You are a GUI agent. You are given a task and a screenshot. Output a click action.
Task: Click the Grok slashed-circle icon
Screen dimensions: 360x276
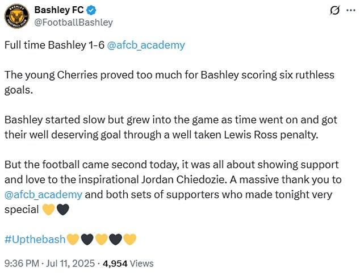[x=334, y=10]
